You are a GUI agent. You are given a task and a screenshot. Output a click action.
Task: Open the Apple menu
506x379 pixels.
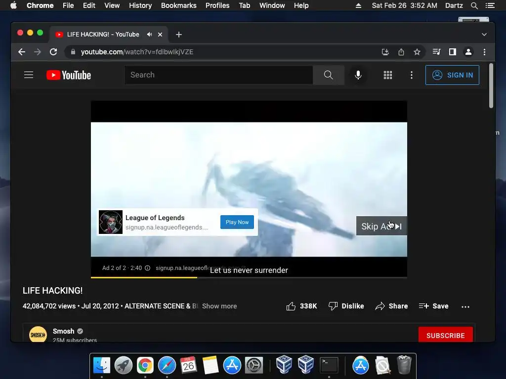point(13,5)
